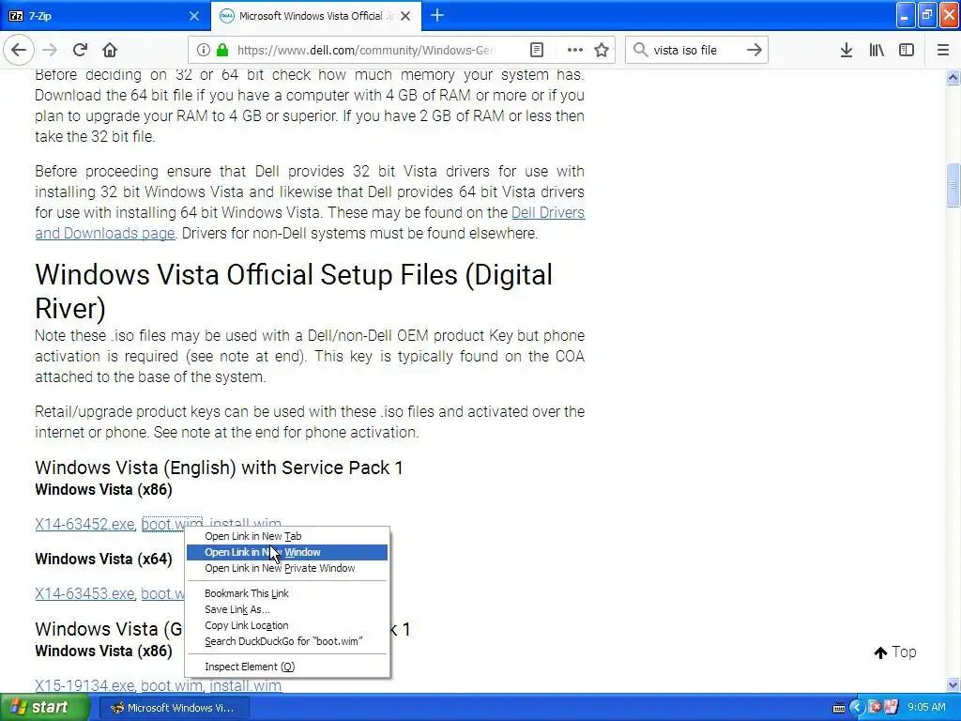Click the keyboard icon in system tray
Viewport: 961px width, 721px height.
[840, 708]
